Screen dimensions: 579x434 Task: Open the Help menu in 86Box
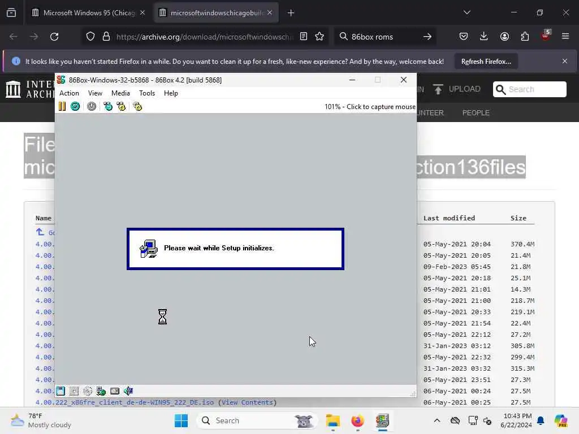click(x=171, y=93)
